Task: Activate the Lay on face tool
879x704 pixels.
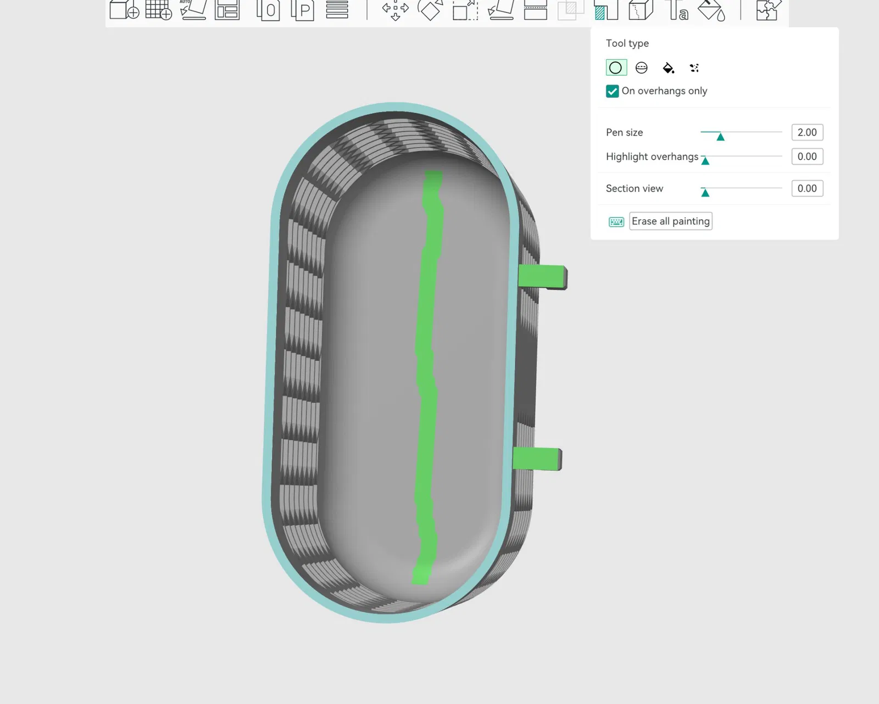Action: tap(500, 10)
